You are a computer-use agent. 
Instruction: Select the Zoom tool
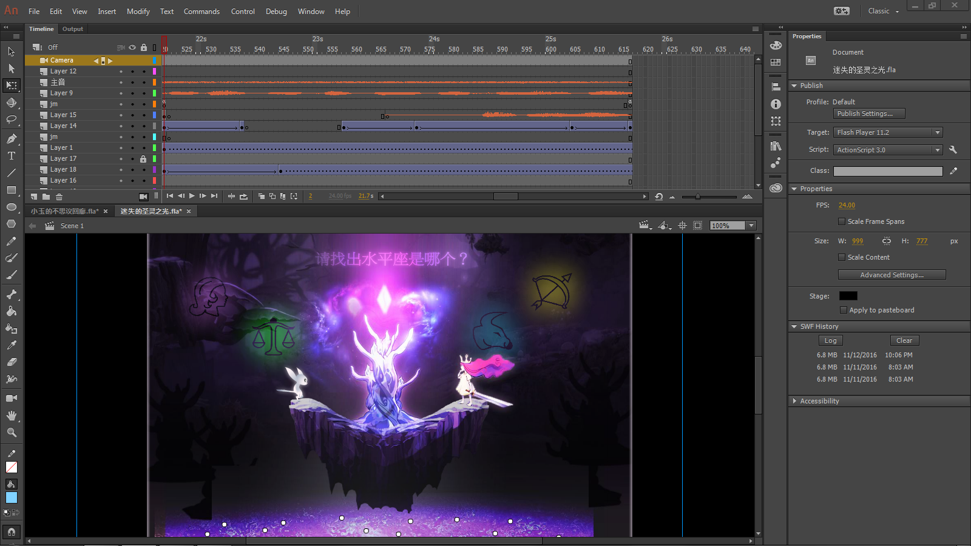12,433
